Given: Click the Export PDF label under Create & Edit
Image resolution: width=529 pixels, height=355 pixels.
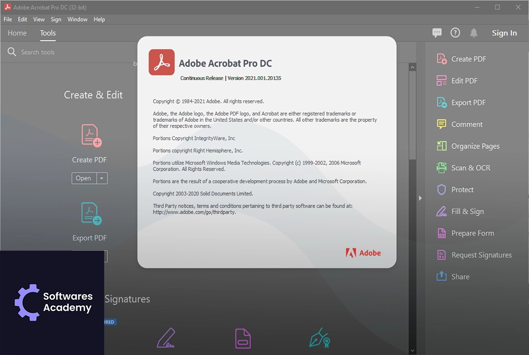Looking at the screenshot, I should 89,238.
